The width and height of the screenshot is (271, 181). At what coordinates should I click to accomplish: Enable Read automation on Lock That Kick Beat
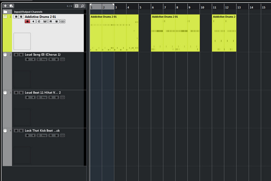tap(51, 136)
